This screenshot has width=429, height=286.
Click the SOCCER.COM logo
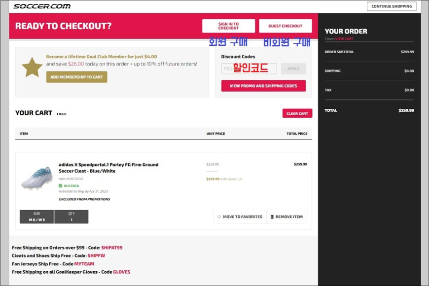point(42,6)
